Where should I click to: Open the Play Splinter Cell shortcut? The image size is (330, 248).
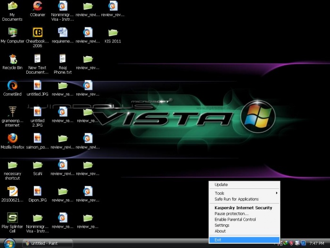pyautogui.click(x=12, y=218)
